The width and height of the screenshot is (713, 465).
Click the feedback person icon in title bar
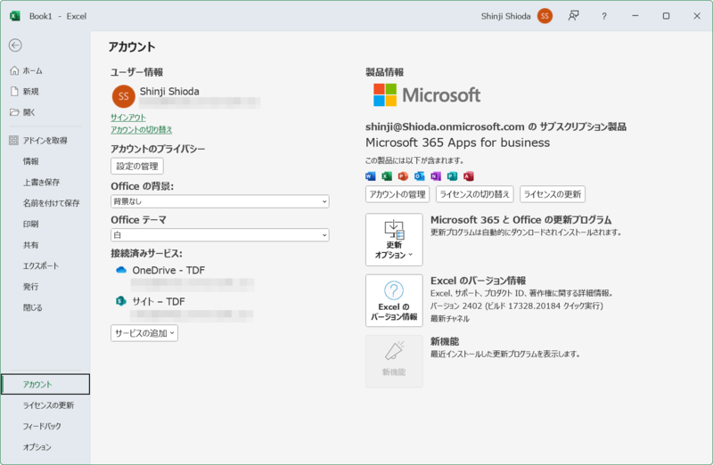(x=573, y=16)
